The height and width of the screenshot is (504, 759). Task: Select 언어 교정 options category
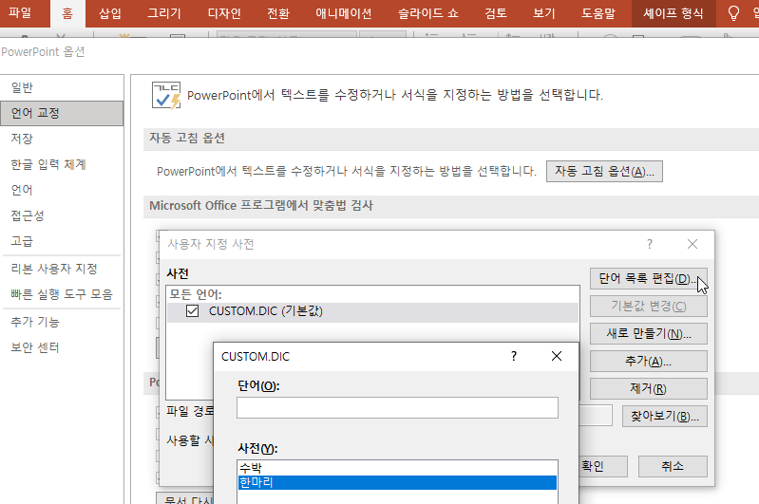pyautogui.click(x=62, y=113)
